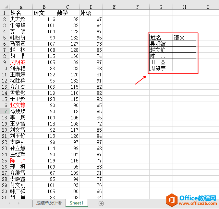Image resolution: width=219 pixels, height=209 pixels.
Task: Add a new sheet with the plus button
Action: (x=101, y=203)
